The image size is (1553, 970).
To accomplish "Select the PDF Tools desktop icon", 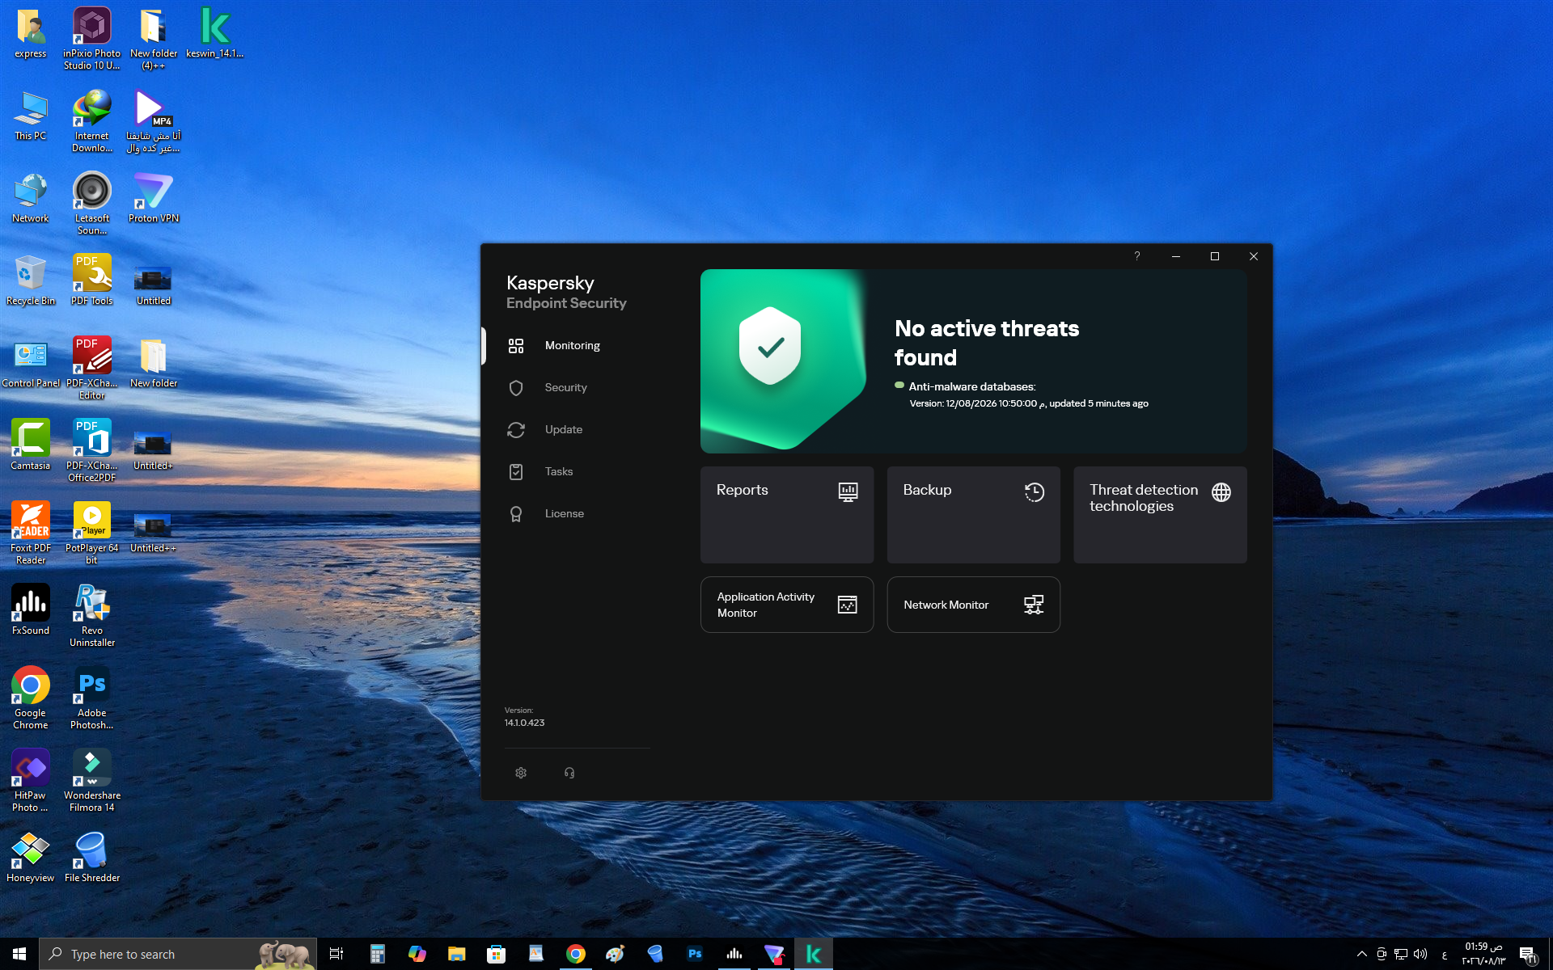I will coord(91,280).
